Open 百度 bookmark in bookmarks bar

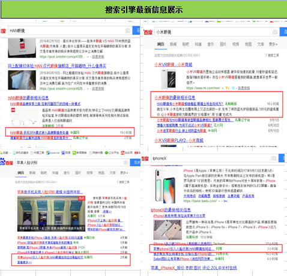click(x=66, y=153)
